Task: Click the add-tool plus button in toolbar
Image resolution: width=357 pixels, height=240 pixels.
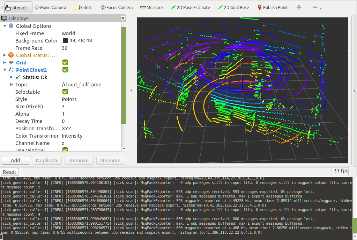Action: pos(298,7)
